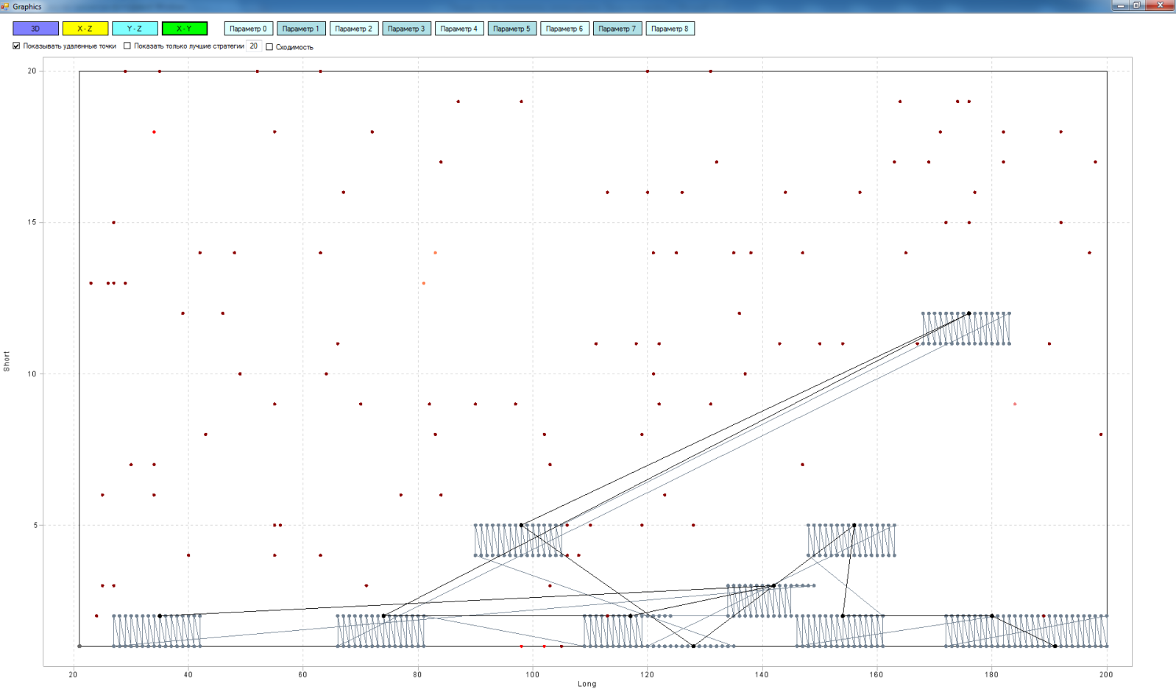Screen dimensions: 1176x700
Task: Click the 'Graphics' window title text
Action: coord(27,7)
